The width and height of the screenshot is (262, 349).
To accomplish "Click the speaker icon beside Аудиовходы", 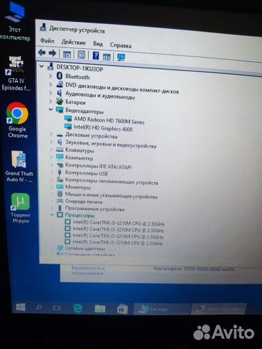I will [x=60, y=93].
